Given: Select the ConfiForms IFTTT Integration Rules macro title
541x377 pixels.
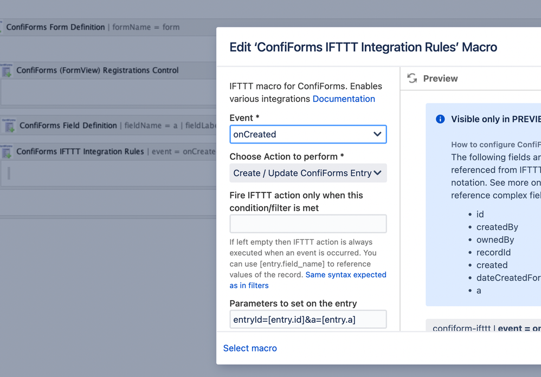Looking at the screenshot, I should [80, 152].
